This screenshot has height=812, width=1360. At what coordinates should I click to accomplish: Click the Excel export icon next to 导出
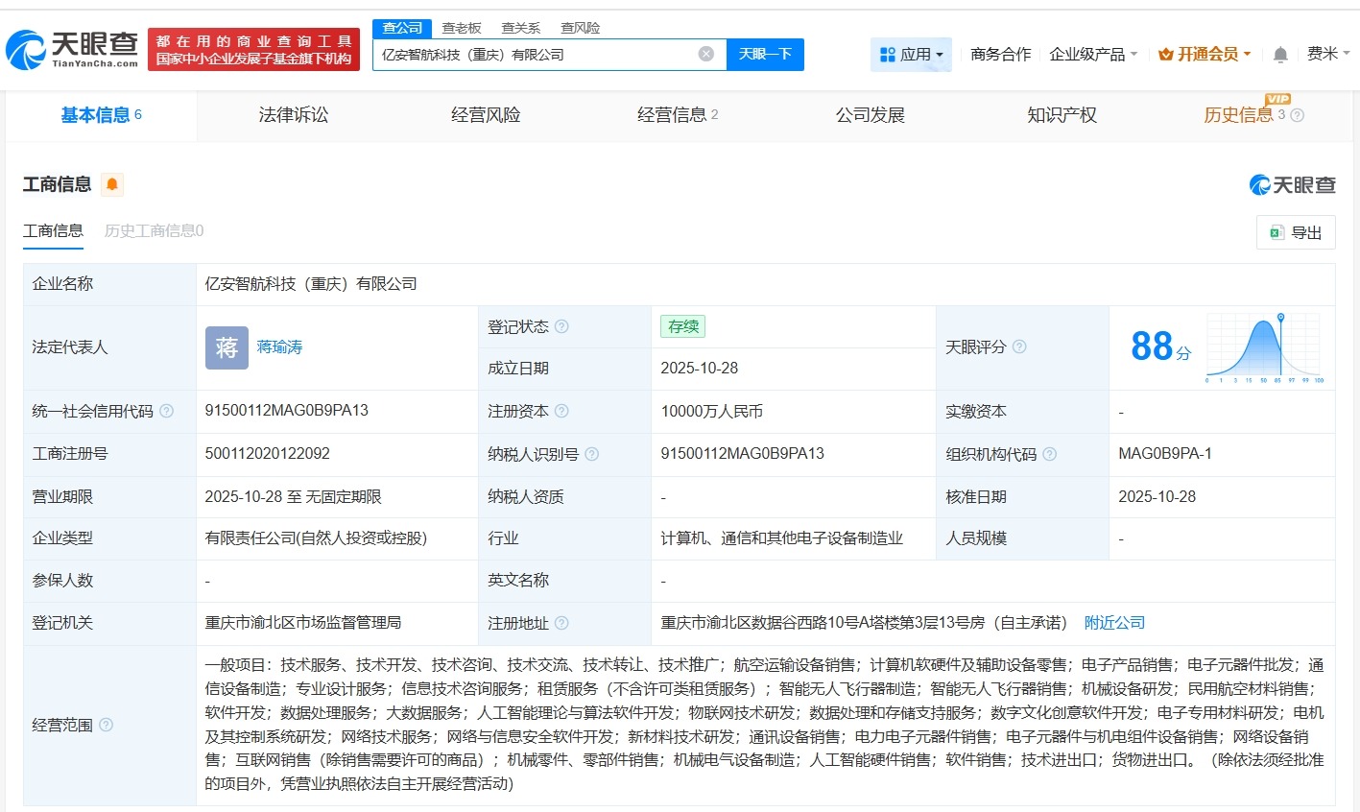1276,232
